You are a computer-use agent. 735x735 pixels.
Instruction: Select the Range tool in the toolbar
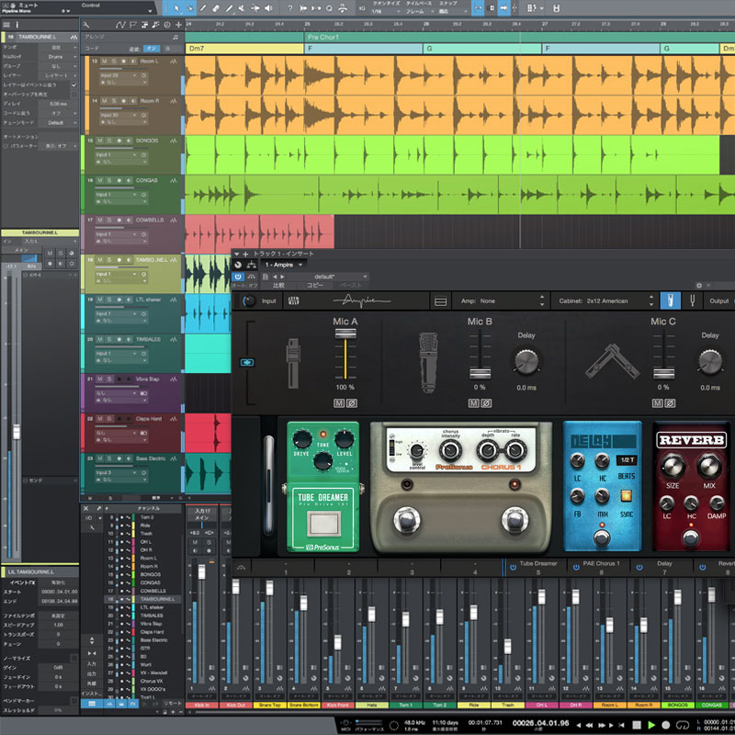coord(189,8)
